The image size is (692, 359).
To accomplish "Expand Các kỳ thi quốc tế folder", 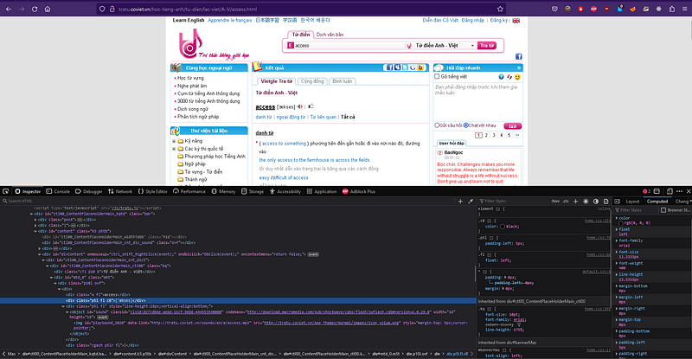I will click(x=174, y=149).
